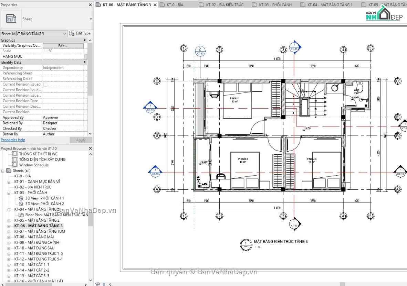Open the Sheet type selector dropdown arrow
Screen dimensions: 407x286
[91, 19]
